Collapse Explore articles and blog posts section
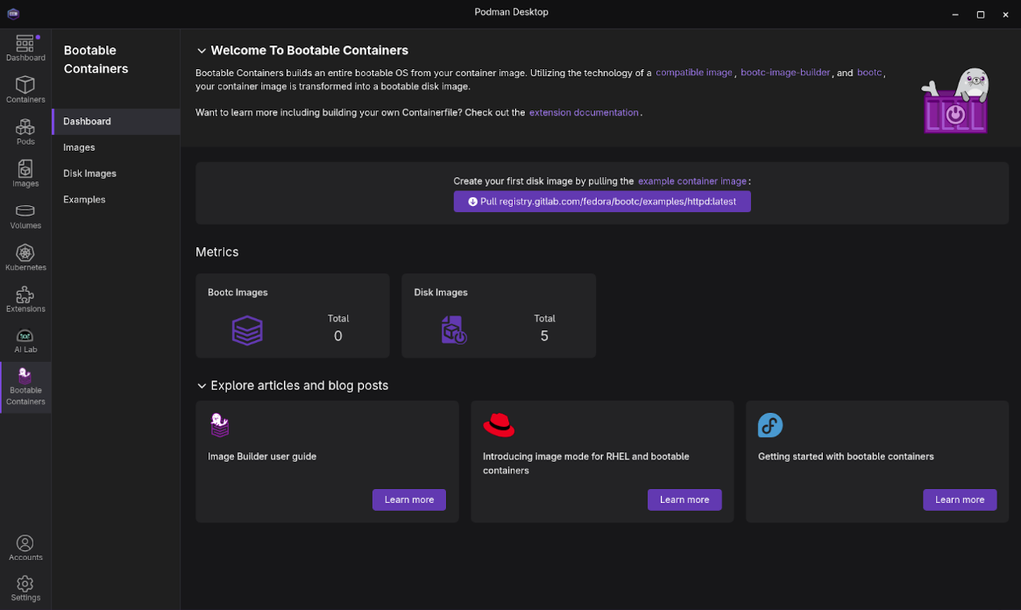 click(x=202, y=386)
